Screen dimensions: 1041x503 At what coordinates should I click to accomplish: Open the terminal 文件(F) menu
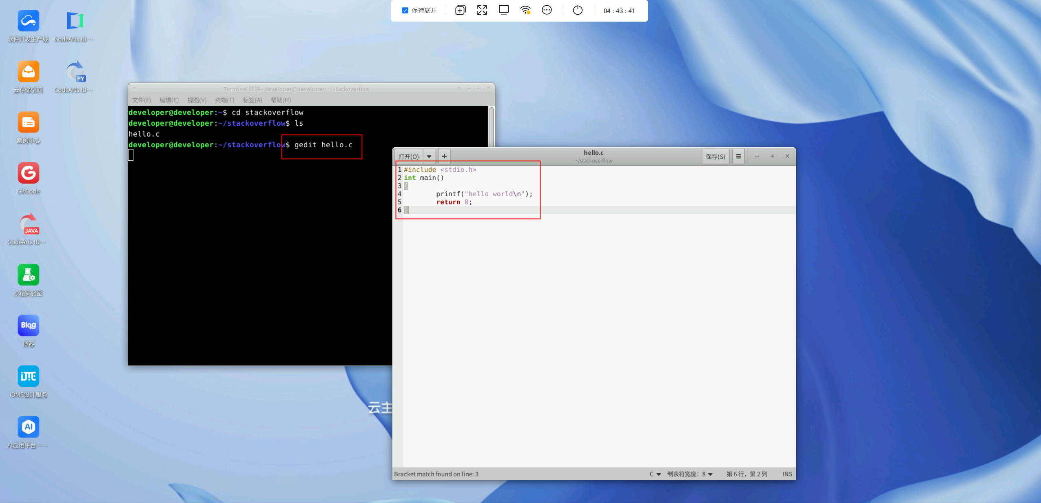tap(141, 100)
